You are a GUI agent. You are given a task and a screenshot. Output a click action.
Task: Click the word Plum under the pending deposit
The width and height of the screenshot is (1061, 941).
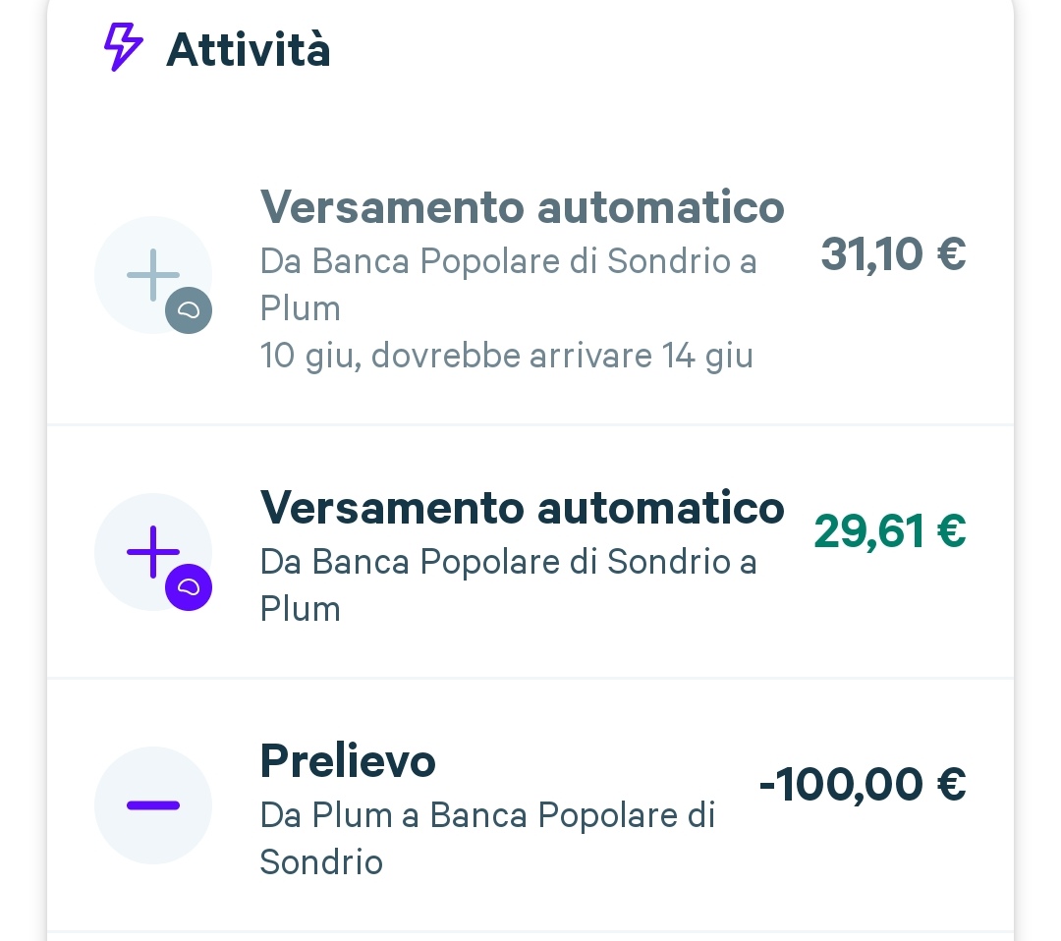click(x=301, y=309)
